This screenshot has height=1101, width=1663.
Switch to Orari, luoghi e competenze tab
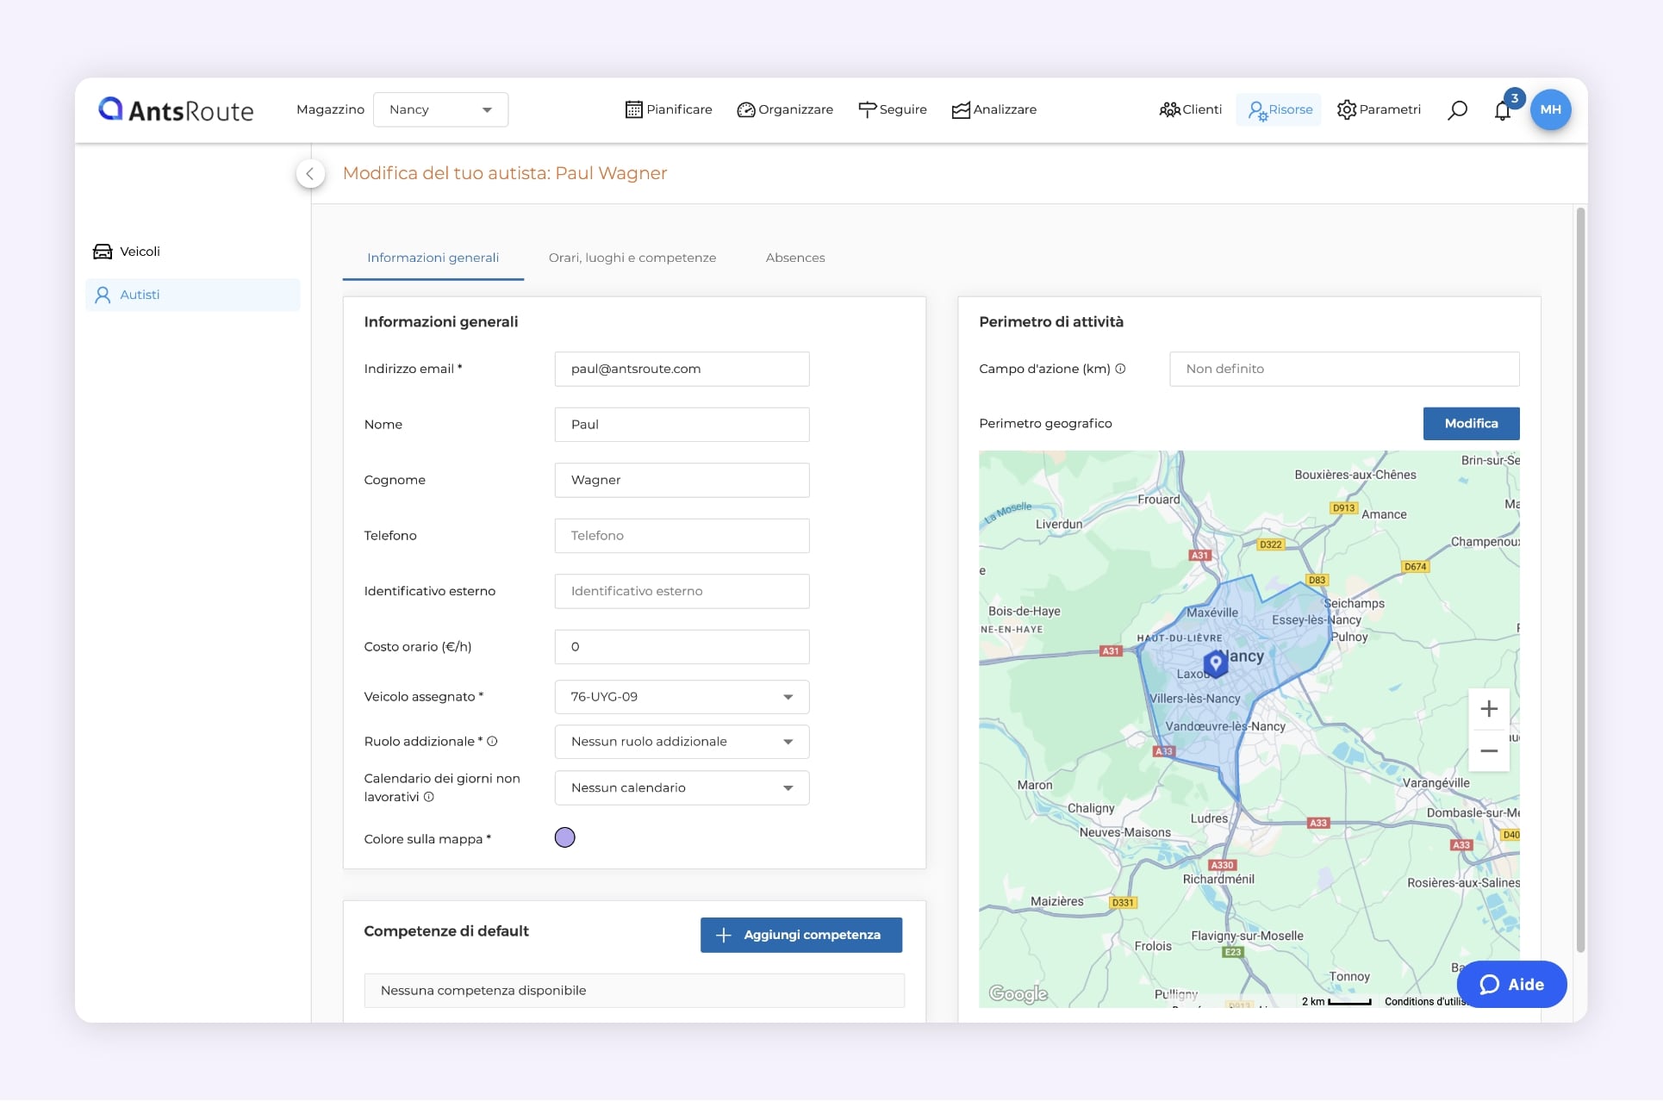632,258
